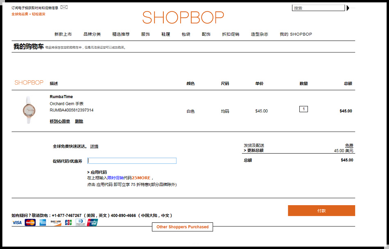
Task: Click the Visa card icon
Action: point(17,222)
